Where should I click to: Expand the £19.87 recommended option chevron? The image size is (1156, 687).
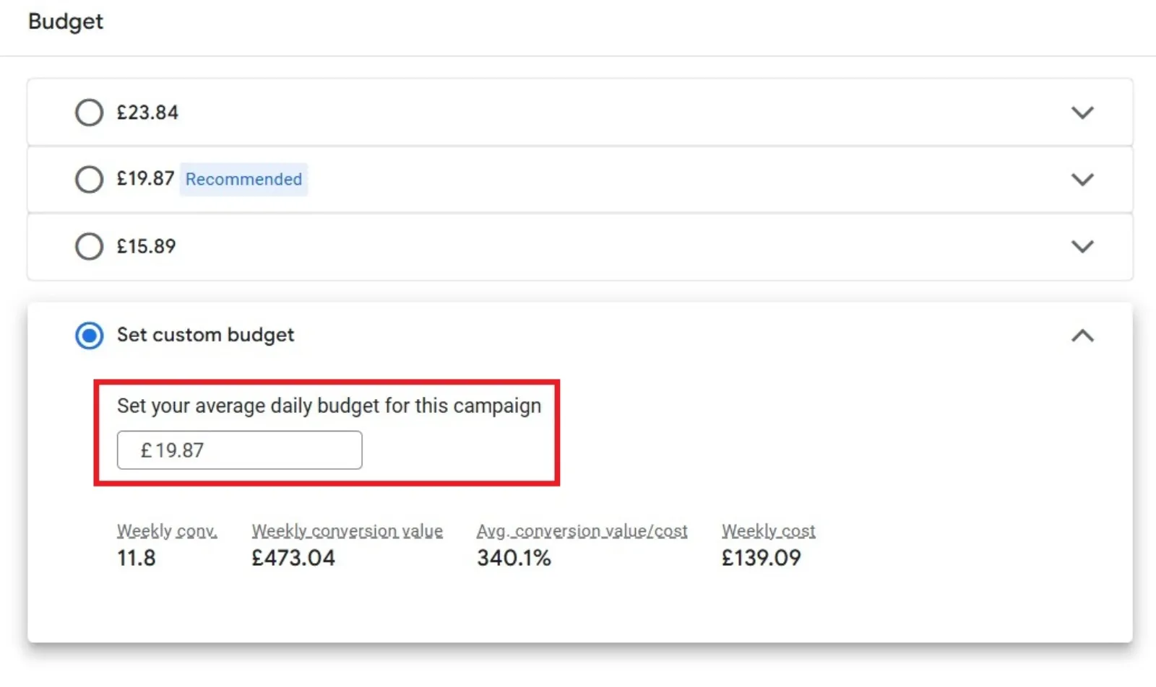click(1082, 179)
